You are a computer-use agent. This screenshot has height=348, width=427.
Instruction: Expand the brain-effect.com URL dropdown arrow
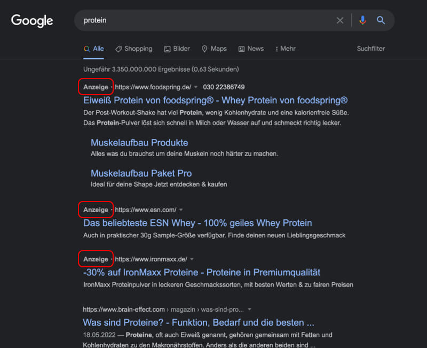point(249,310)
